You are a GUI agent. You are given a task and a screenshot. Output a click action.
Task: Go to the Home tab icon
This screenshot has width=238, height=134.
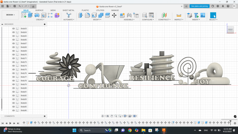(x=33, y=6)
